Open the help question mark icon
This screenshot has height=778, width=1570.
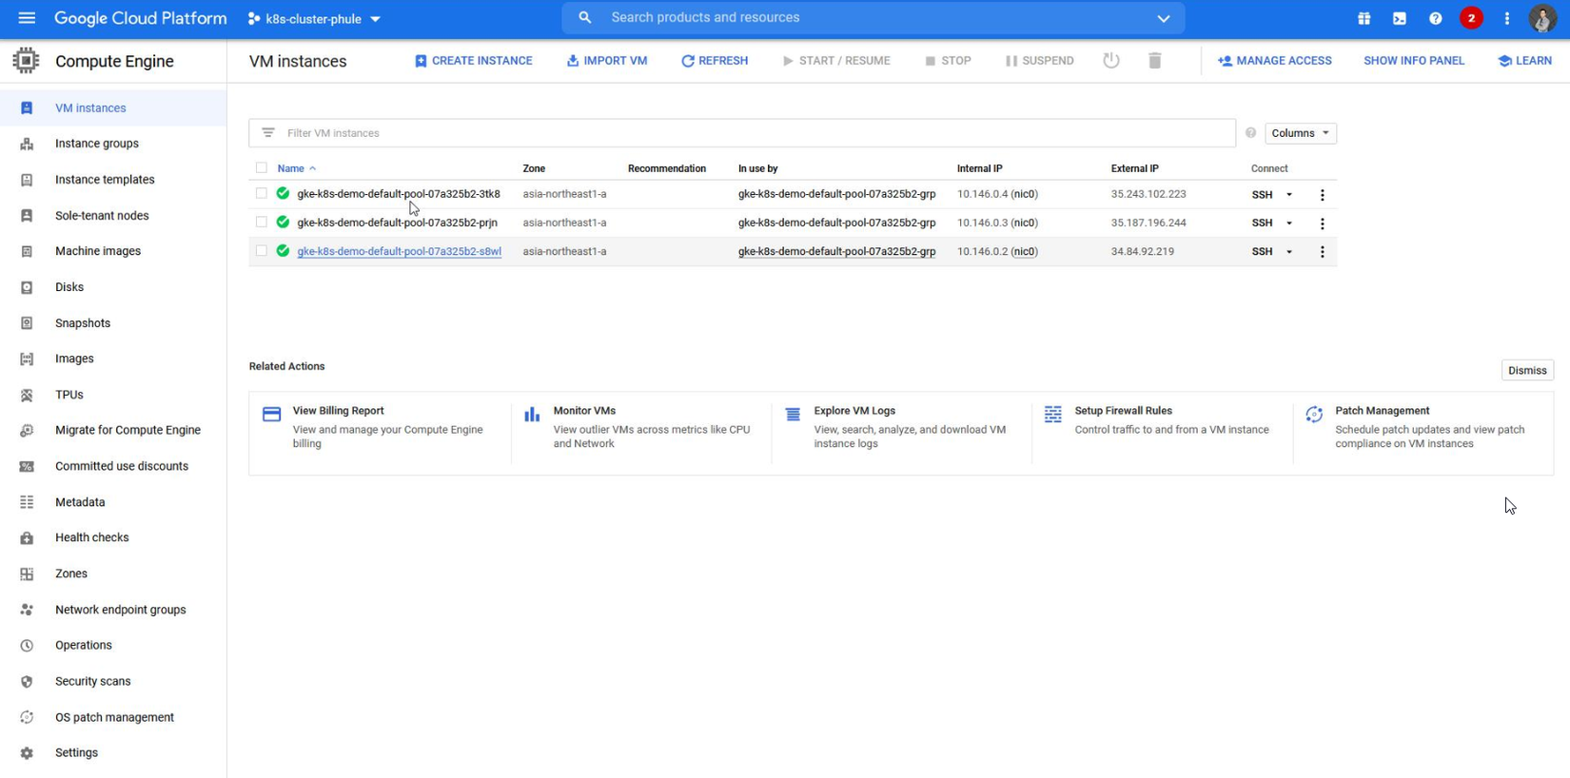pyautogui.click(x=1436, y=18)
